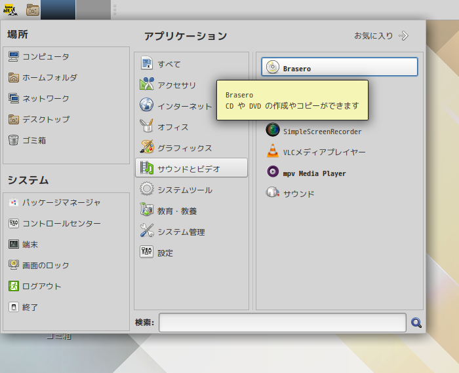
Task: Click the インターネット label text
Action: point(185,106)
